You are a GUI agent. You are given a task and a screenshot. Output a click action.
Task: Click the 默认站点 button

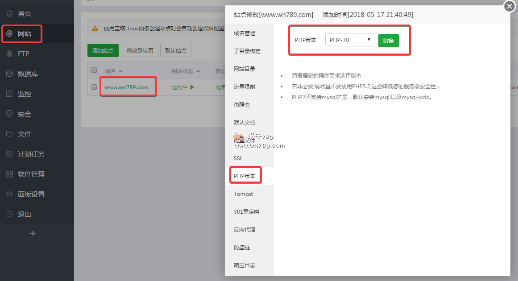(x=176, y=50)
